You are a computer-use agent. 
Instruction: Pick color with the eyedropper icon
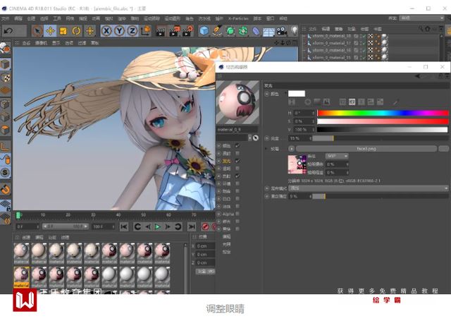point(396,102)
